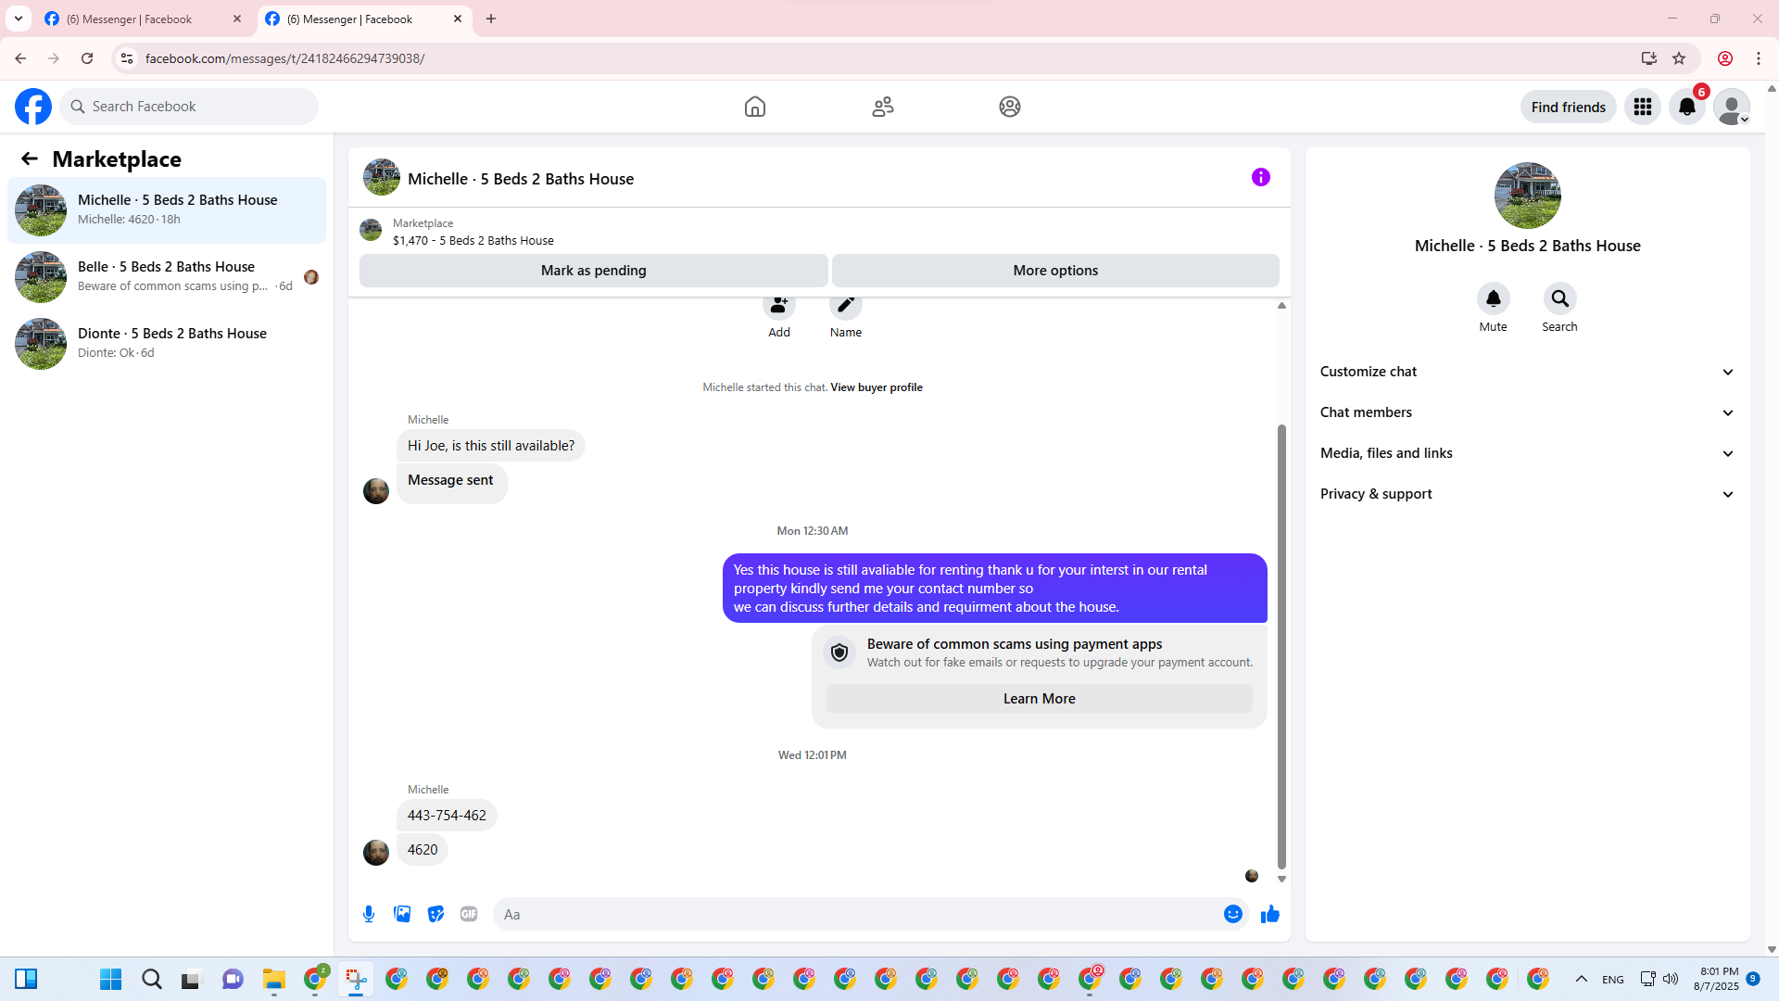This screenshot has width=1779, height=1001.
Task: Search in conversation using the Search icon
Action: (1560, 298)
